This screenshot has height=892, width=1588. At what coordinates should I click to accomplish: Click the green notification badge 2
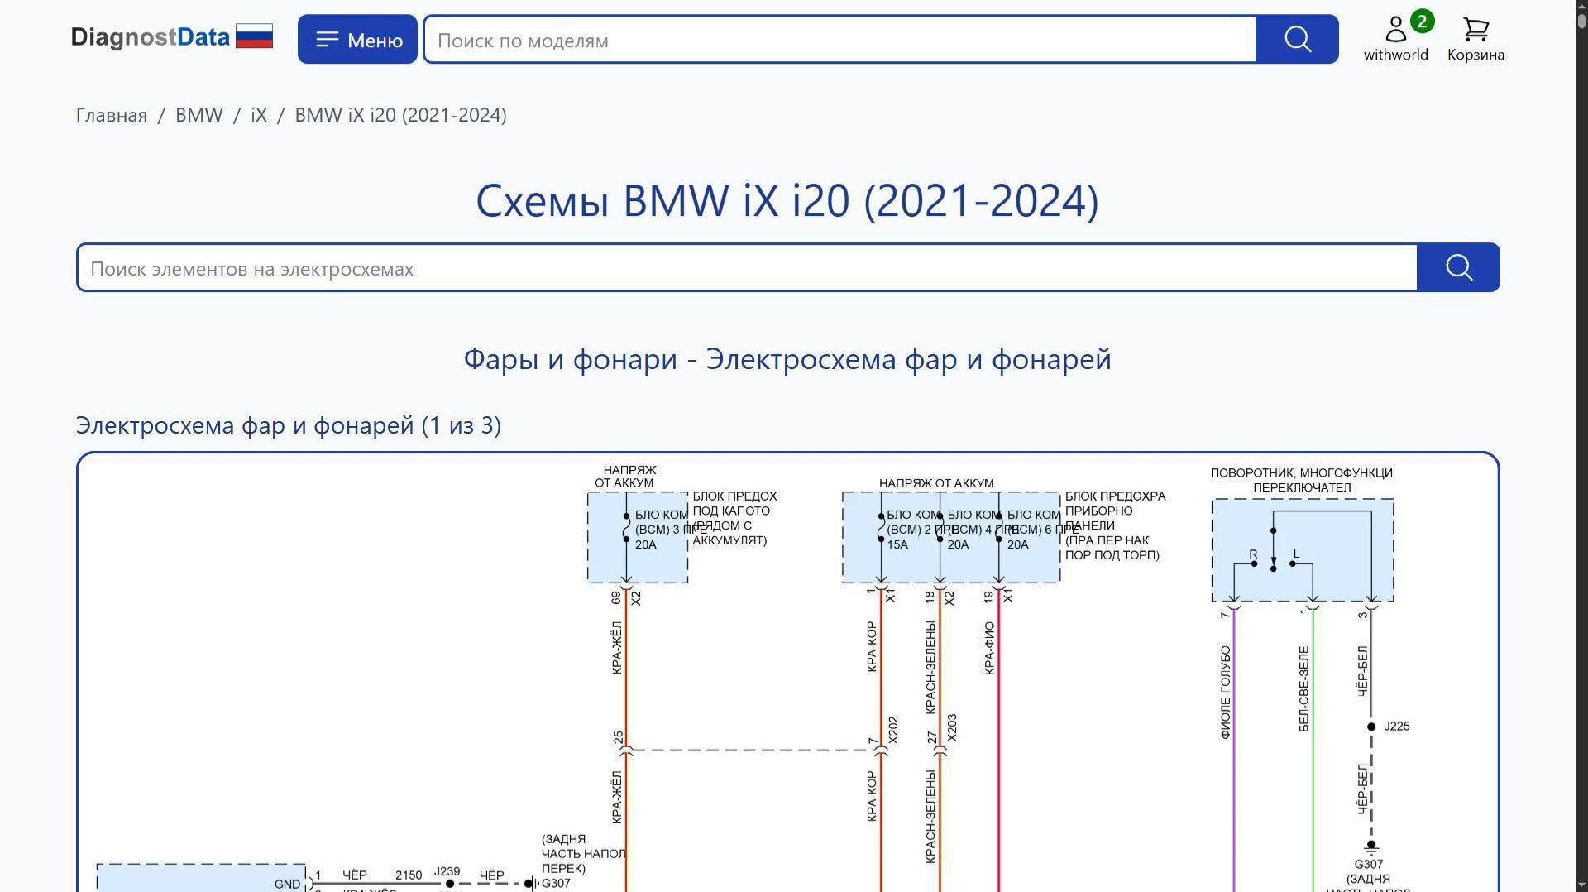tap(1422, 22)
